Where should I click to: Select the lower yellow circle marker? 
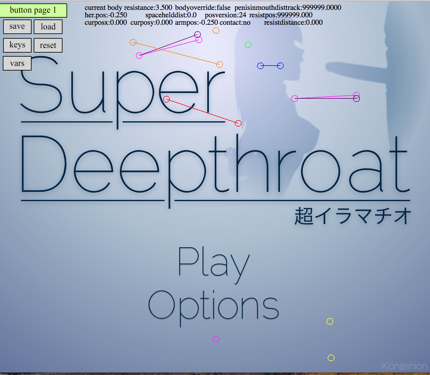tap(331, 358)
